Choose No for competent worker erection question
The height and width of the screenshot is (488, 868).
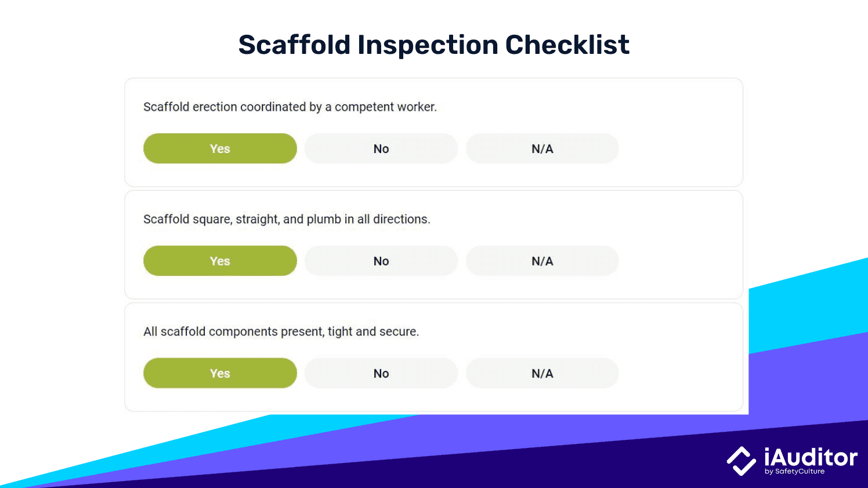pos(381,148)
